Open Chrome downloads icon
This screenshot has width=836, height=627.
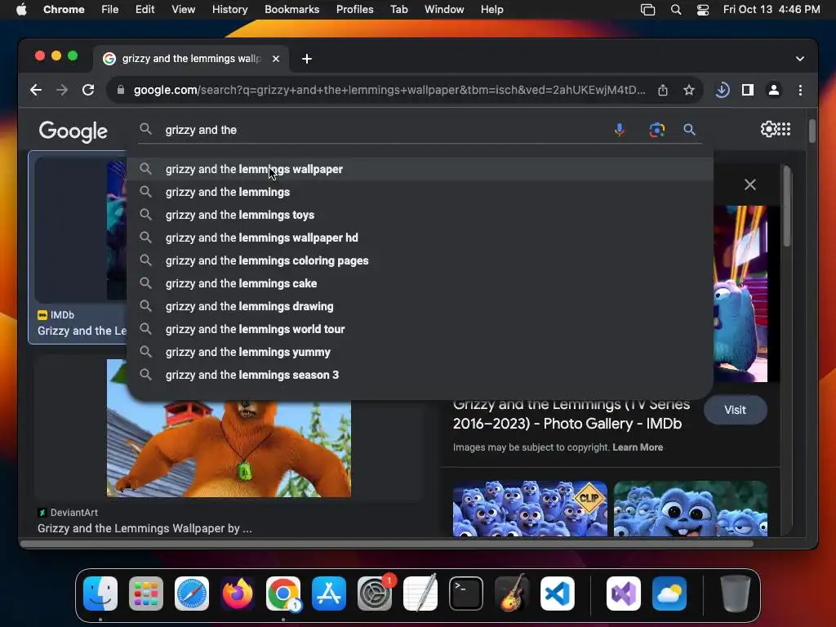click(x=722, y=90)
